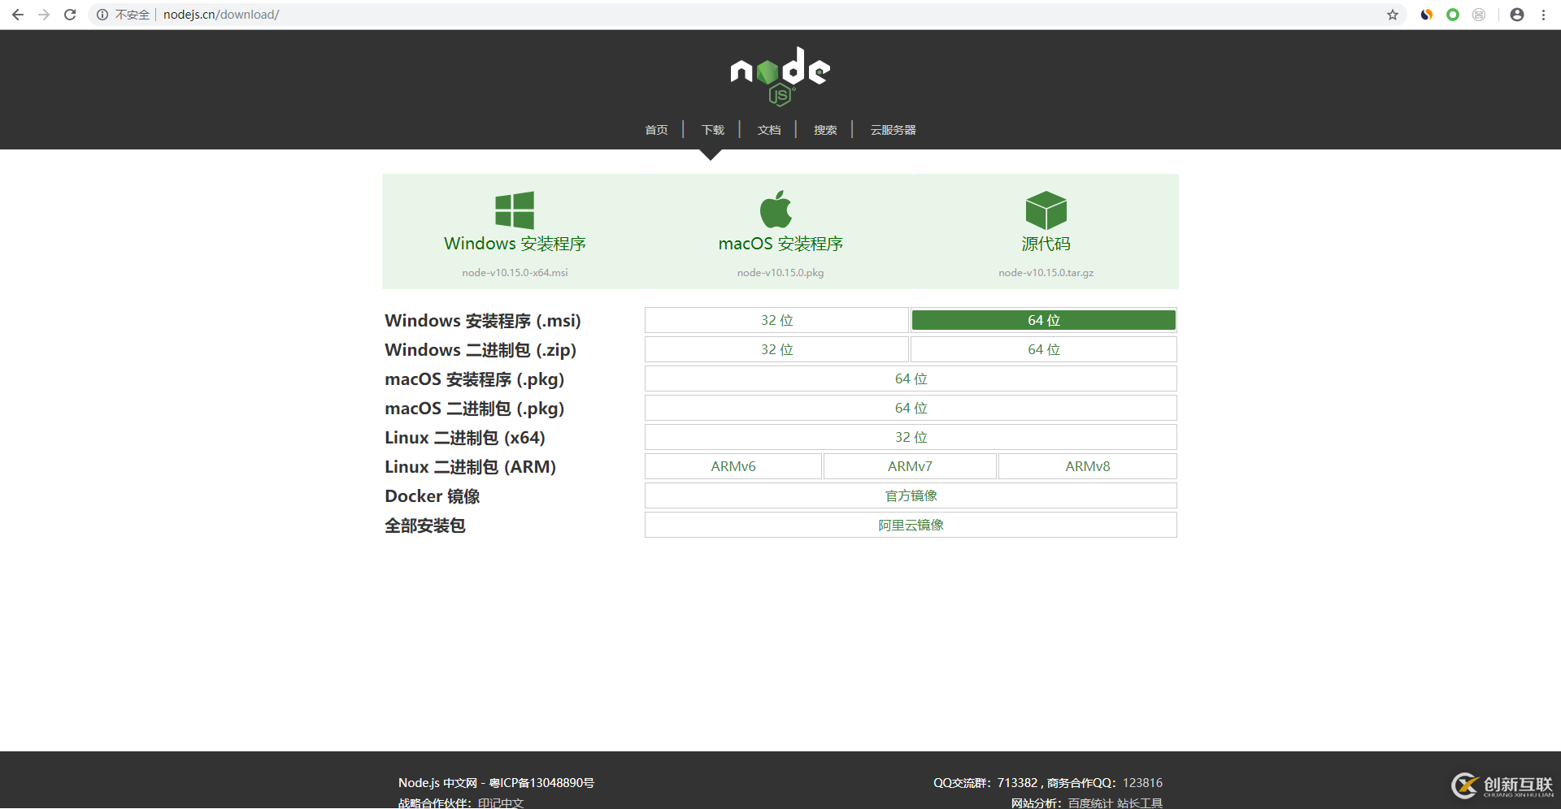Viewport: 1561px width, 809px height.
Task: Click the 全部安装包 row label
Action: pos(425,526)
